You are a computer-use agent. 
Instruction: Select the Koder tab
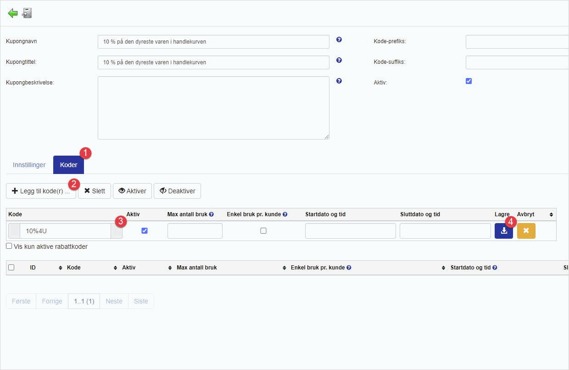click(68, 165)
